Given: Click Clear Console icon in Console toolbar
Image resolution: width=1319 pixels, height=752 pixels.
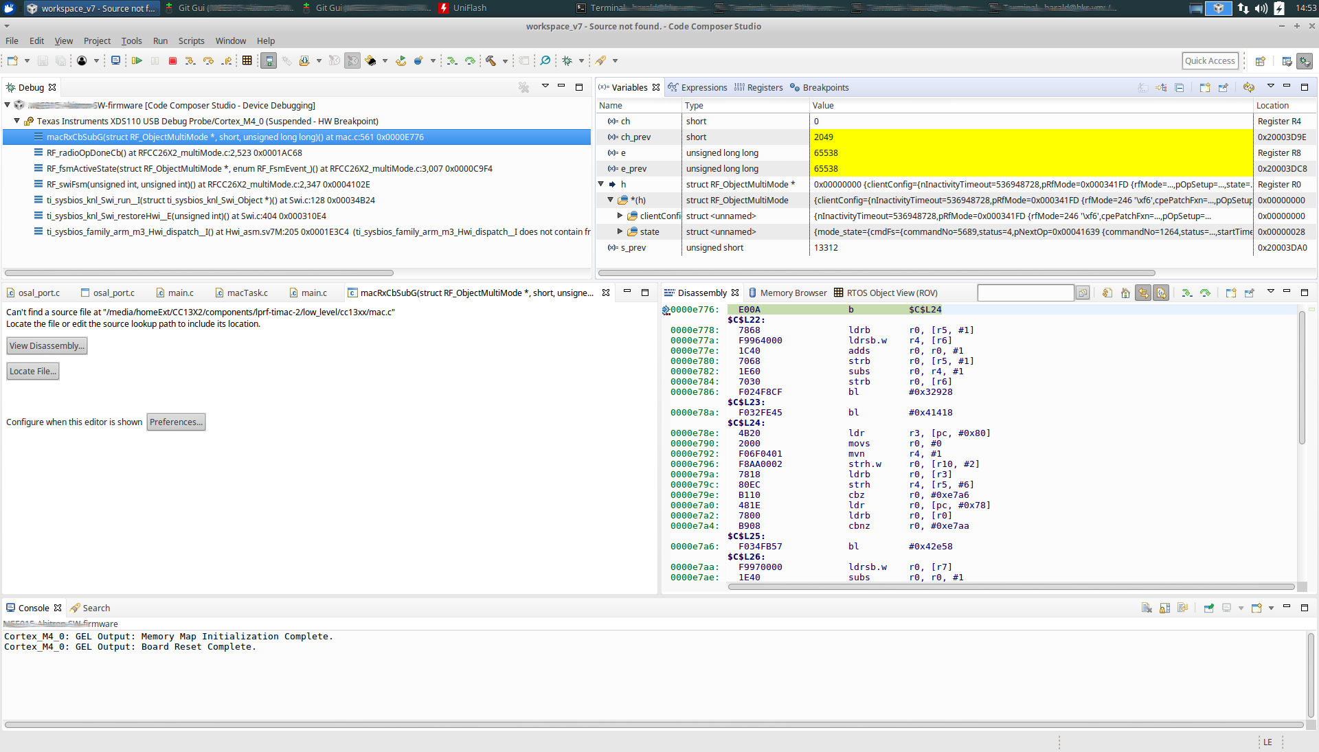Looking at the screenshot, I should click(x=1147, y=608).
